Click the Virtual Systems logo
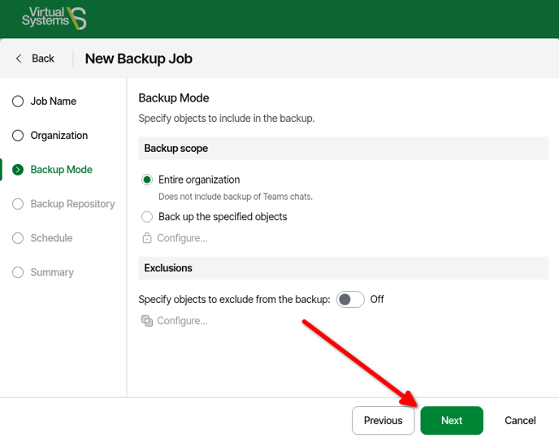Viewport: 559px width, 442px height. 54,18
